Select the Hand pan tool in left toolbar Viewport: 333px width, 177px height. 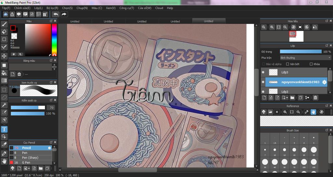coord(4,161)
